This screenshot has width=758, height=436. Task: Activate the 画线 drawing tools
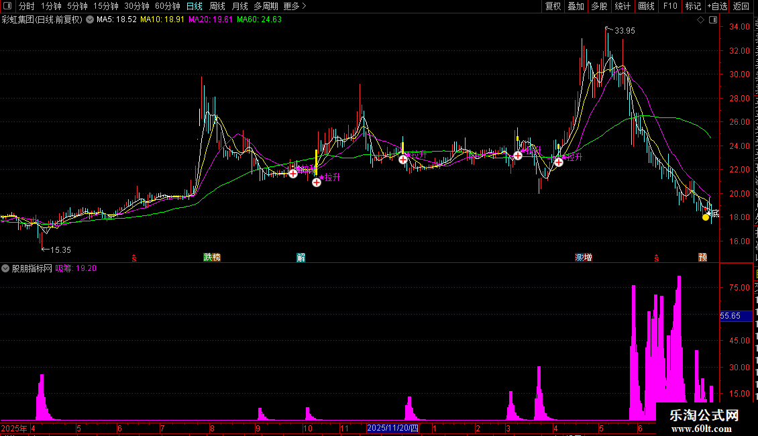click(646, 6)
